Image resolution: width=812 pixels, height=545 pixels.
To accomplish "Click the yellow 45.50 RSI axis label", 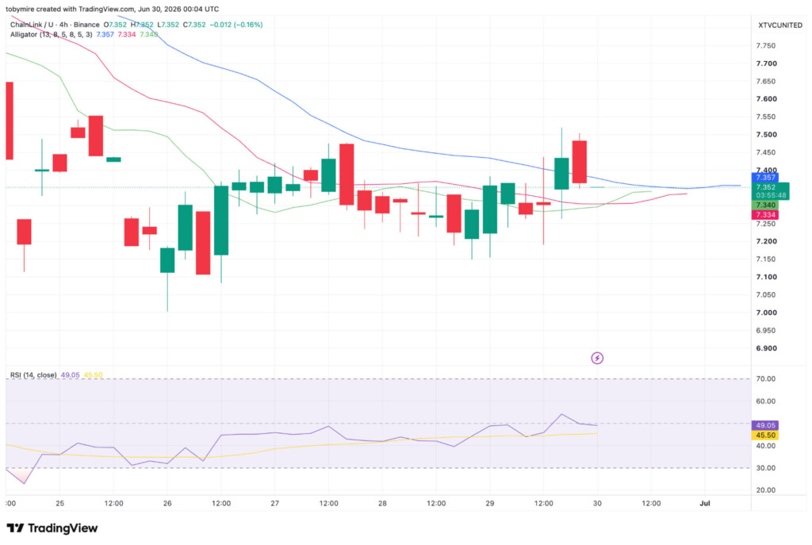I will [765, 436].
